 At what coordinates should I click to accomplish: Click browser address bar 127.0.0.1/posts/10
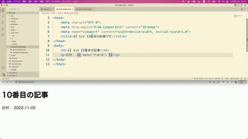tap(26, 82)
